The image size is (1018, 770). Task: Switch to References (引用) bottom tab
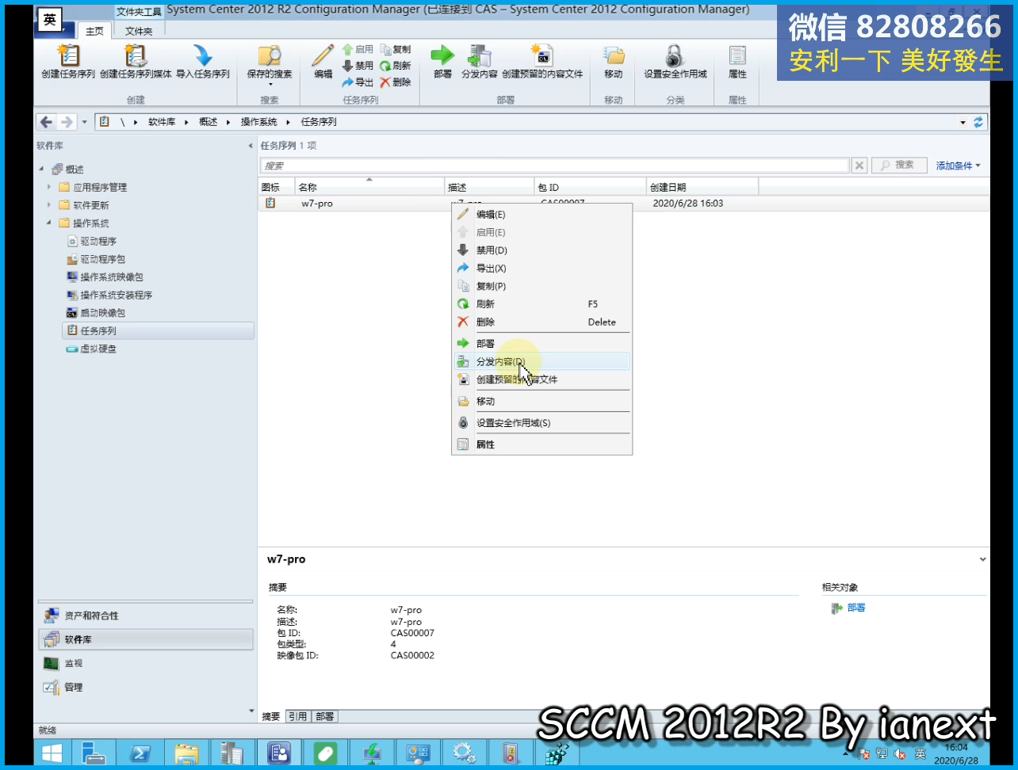point(297,716)
